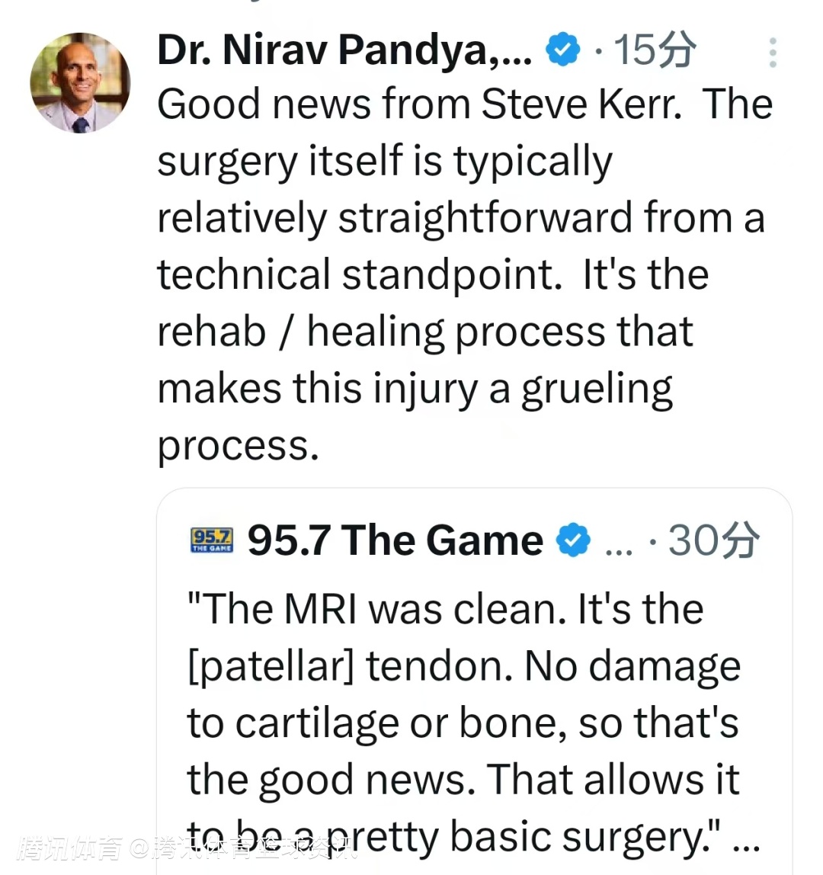Click verified badge beside 95.7 The Game
The image size is (823, 875).
coord(573,540)
